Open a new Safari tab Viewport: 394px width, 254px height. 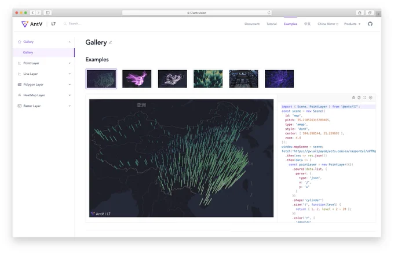coord(378,14)
